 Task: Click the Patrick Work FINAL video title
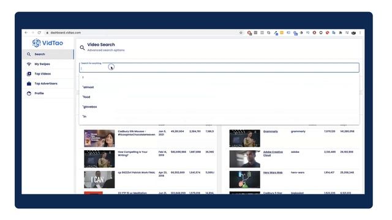coord(137,172)
